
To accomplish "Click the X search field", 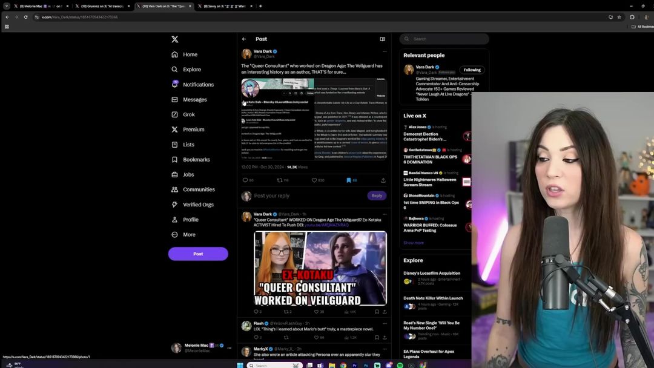I will point(444,39).
